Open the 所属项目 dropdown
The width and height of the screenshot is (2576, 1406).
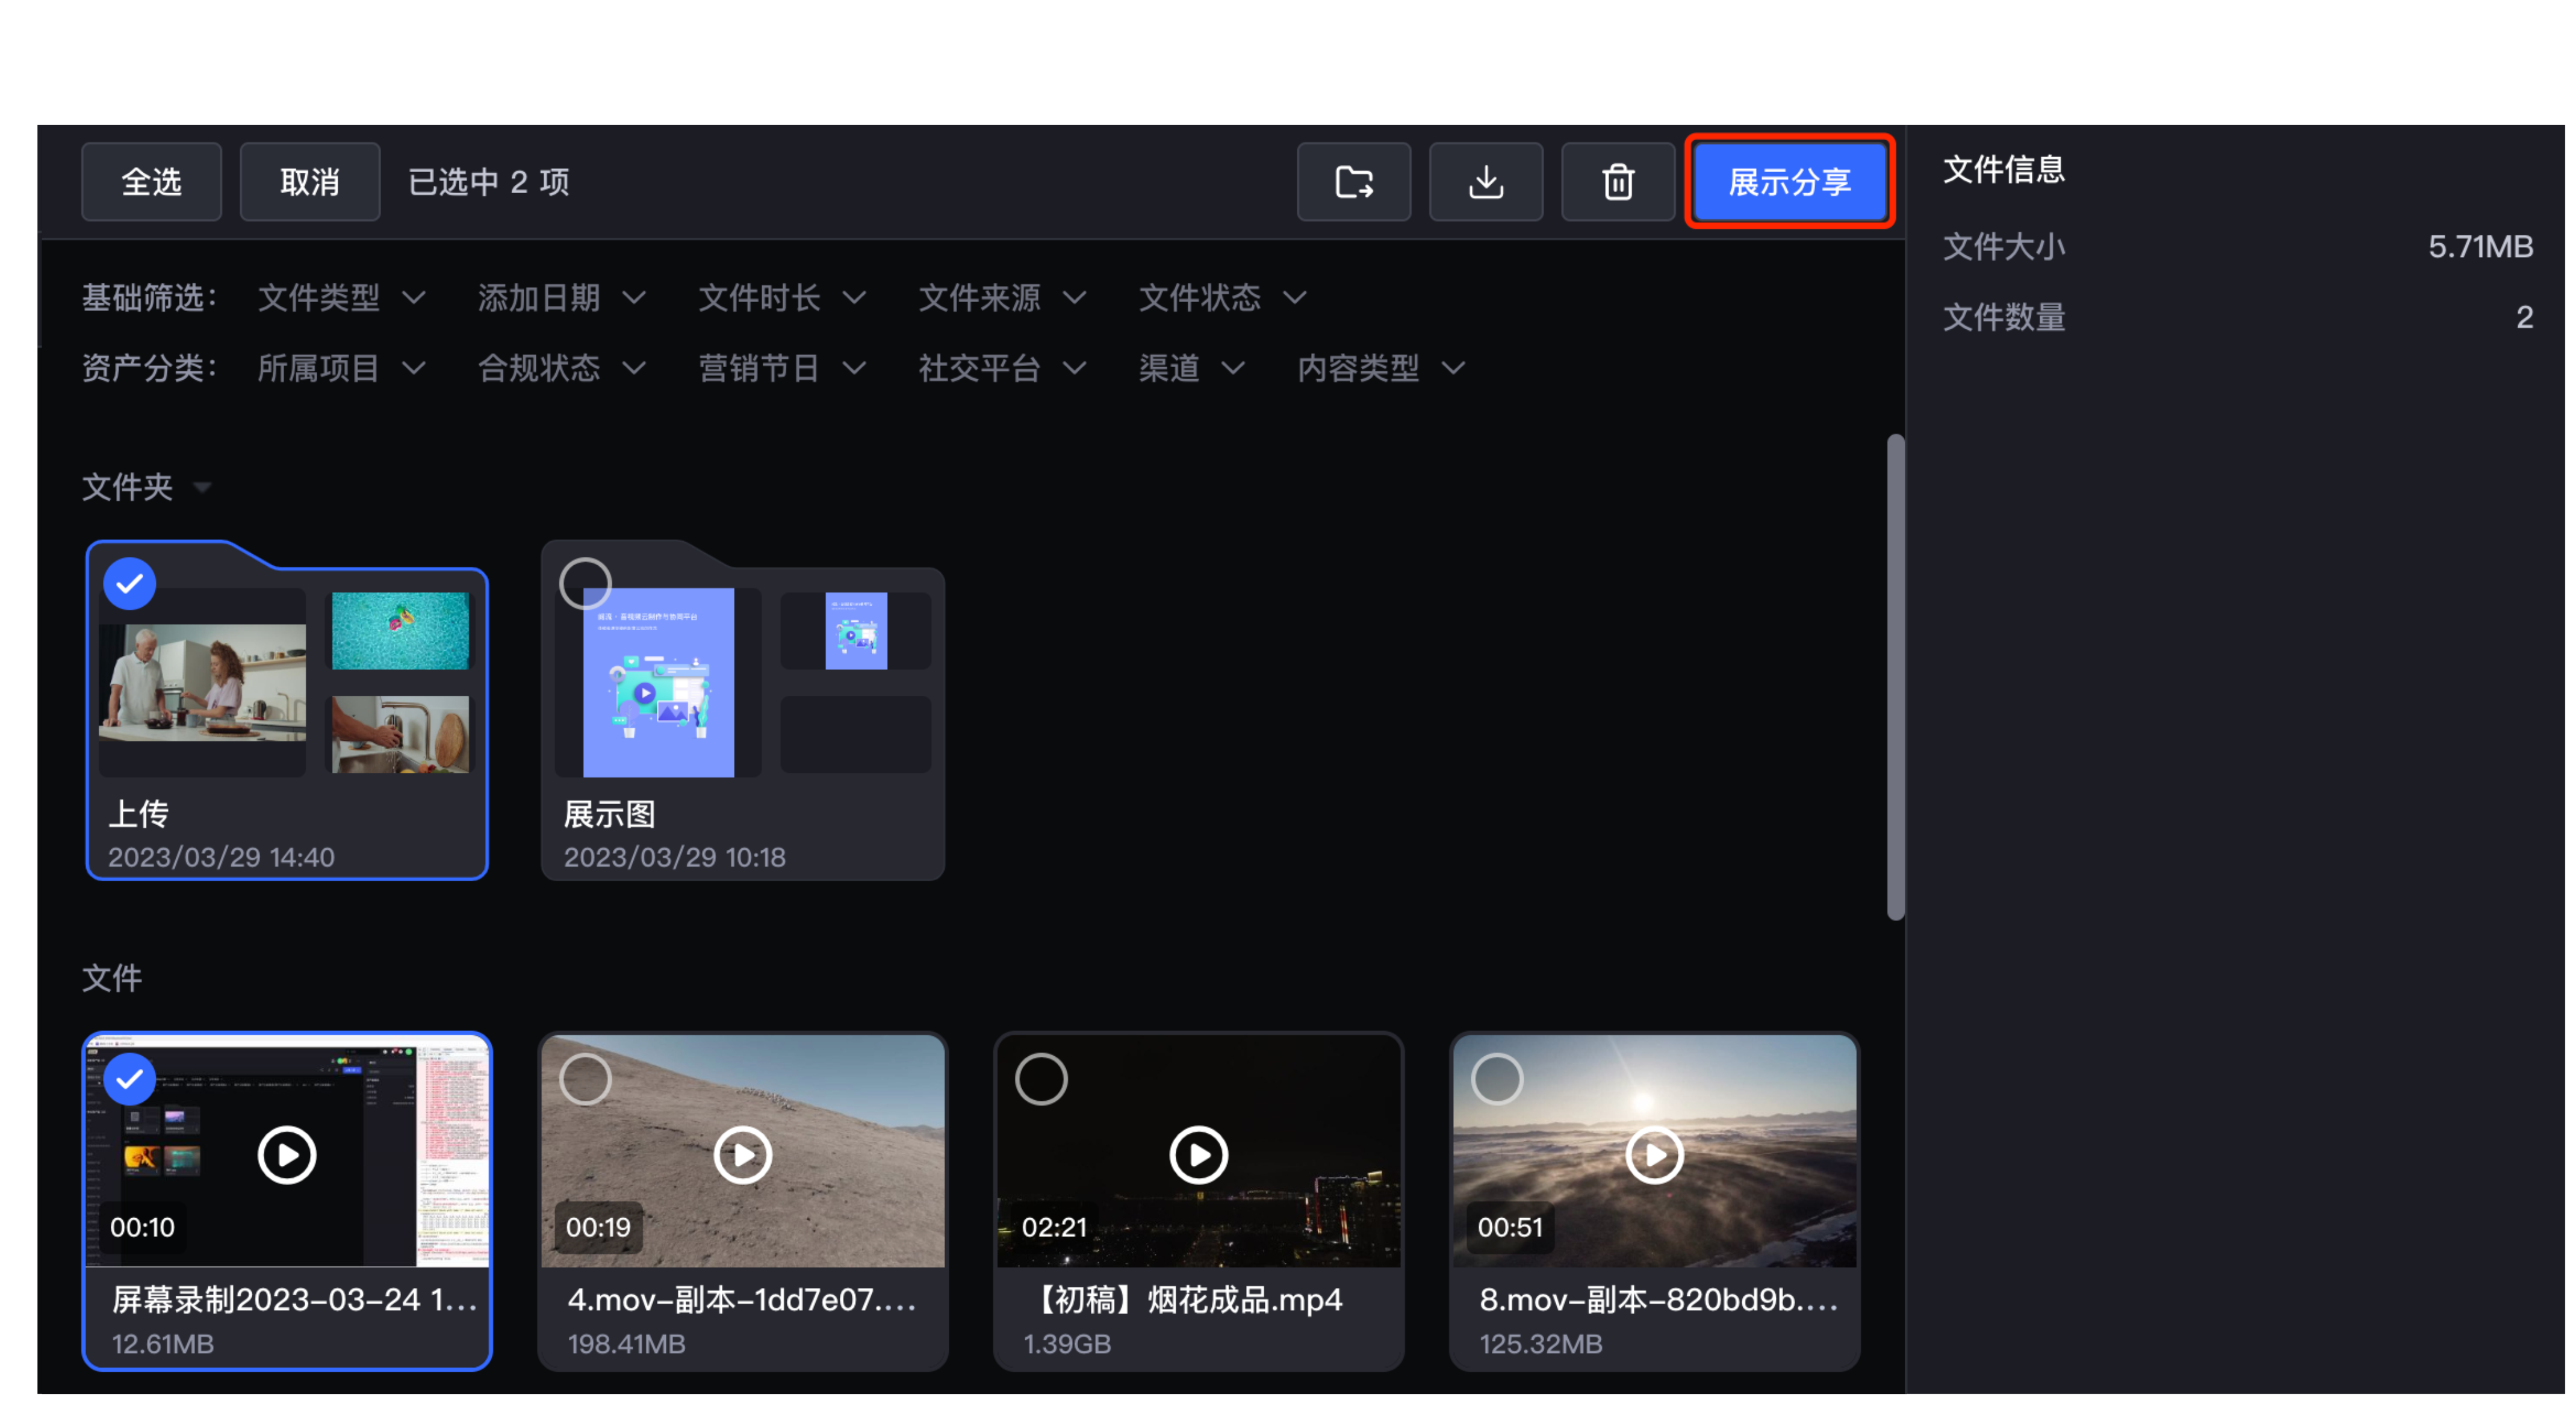coord(342,368)
